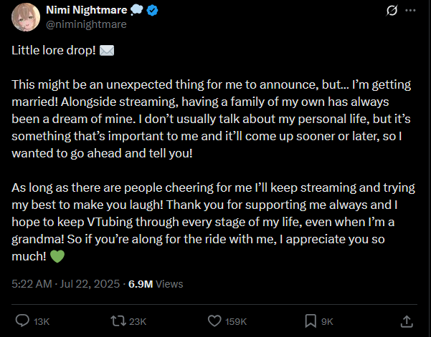431x337 pixels.
Task: Click the 159K likes count
Action: point(235,321)
